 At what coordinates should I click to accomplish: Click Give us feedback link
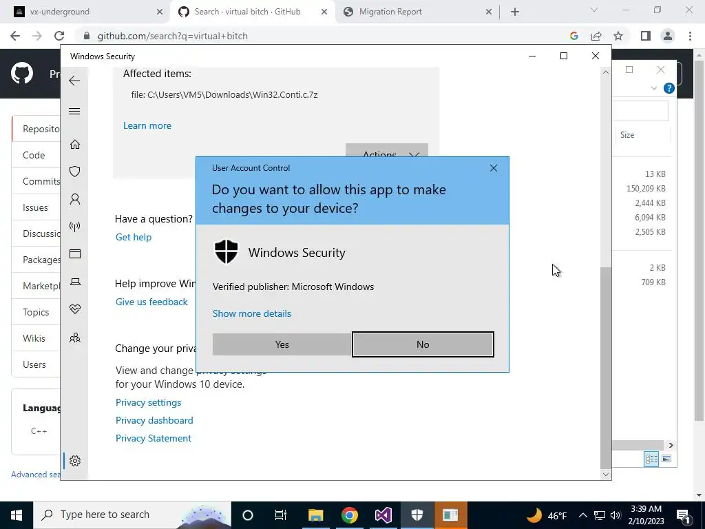pos(151,302)
